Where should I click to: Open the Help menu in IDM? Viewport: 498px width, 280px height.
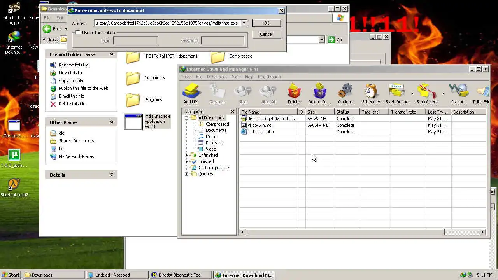(249, 77)
